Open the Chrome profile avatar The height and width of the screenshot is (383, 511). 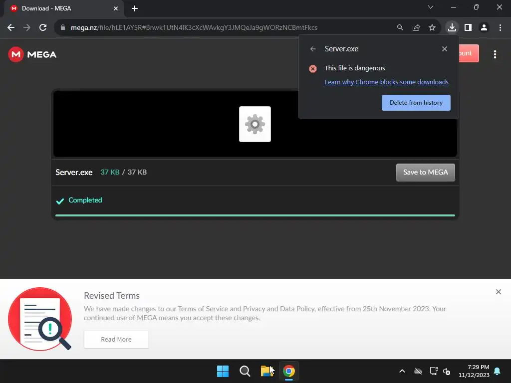pos(484,28)
